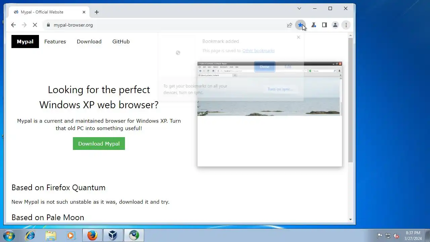Click the Mypal logo button
This screenshot has height=242, width=430.
coord(25,42)
